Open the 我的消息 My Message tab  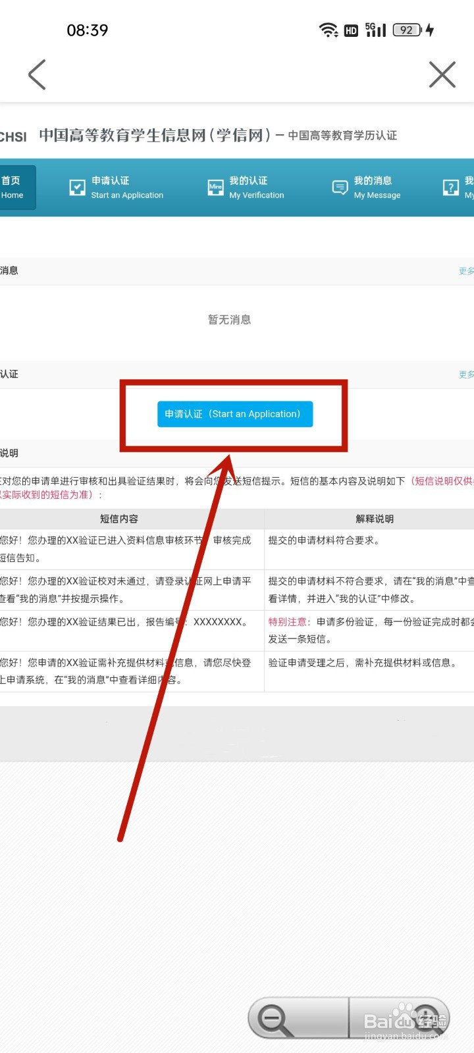click(367, 188)
